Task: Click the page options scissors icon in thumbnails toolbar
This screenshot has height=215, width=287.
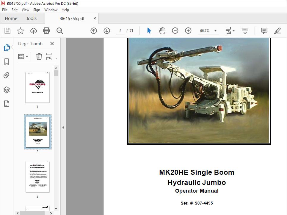Action: click(49, 56)
